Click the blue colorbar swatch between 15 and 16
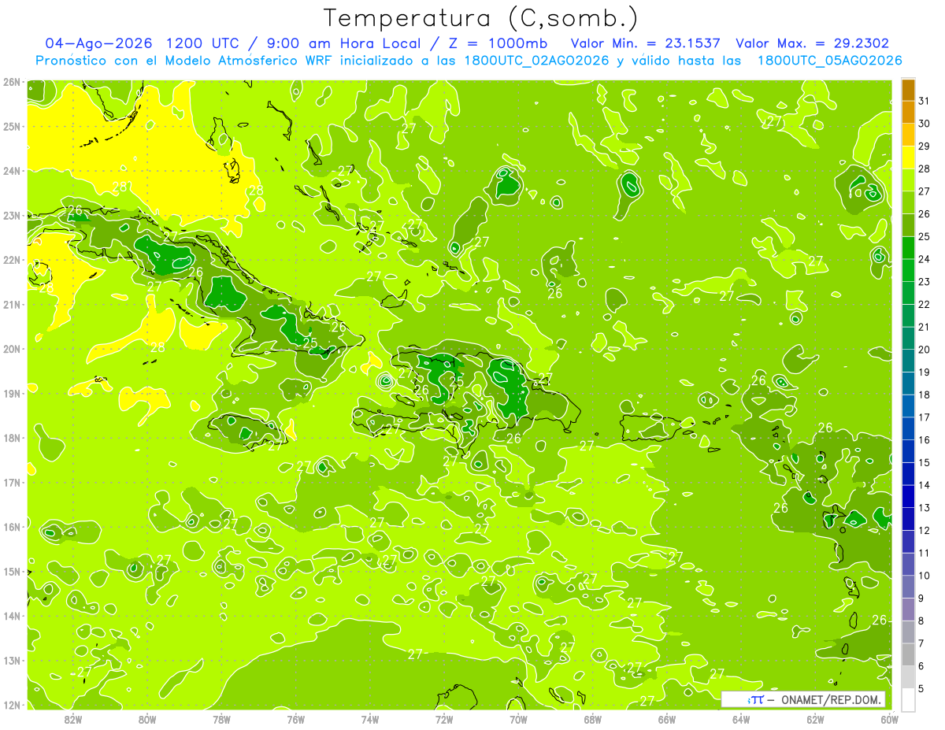This screenshot has height=730, width=945. pos(908,451)
